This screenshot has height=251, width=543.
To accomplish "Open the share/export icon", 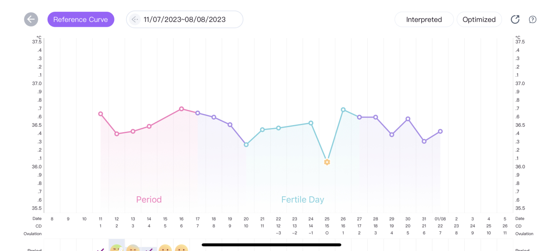I will (x=515, y=19).
